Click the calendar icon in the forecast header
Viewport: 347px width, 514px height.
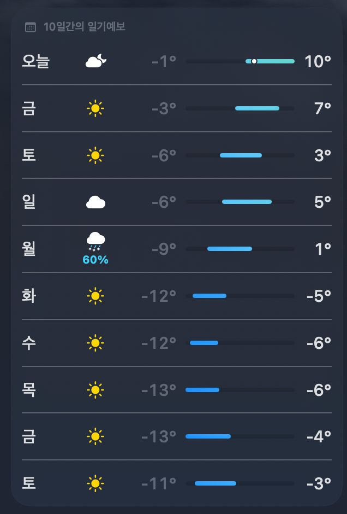click(31, 27)
